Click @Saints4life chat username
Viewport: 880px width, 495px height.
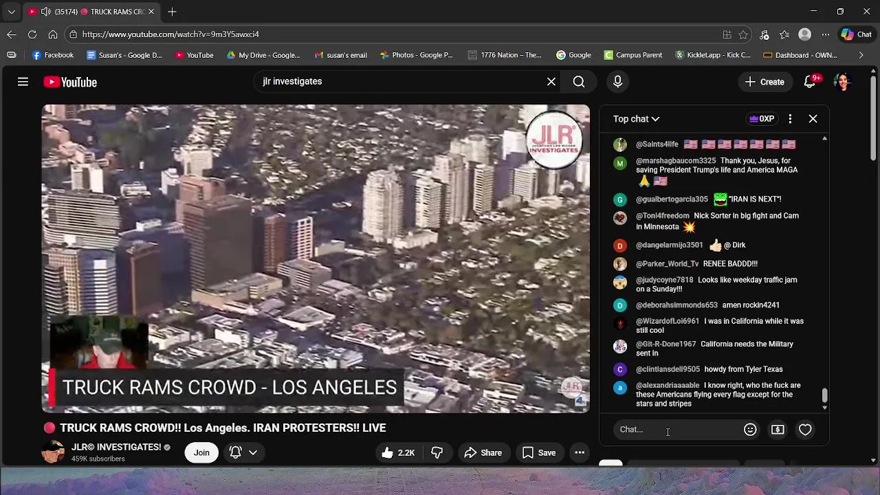click(657, 144)
